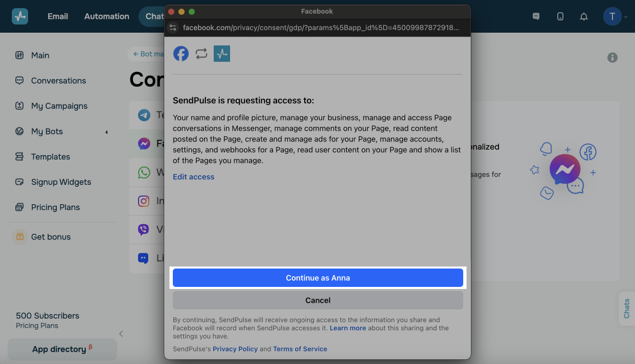The height and width of the screenshot is (364, 635).
Task: Click the Main sidebar icon
Action: click(19, 55)
